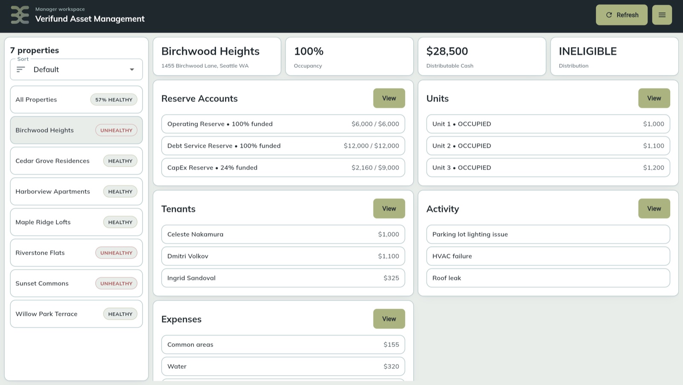Select Riverstone Flats property
This screenshot has height=385, width=683.
(76, 253)
